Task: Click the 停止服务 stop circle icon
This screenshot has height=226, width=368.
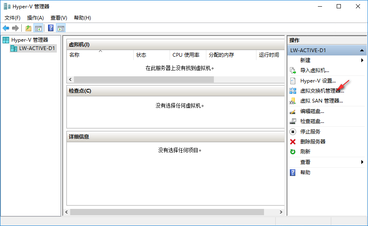Action: click(x=293, y=132)
